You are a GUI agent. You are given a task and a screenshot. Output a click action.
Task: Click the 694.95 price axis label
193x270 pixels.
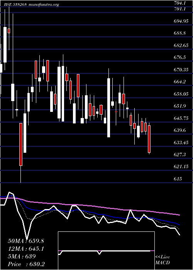pos(180,21)
